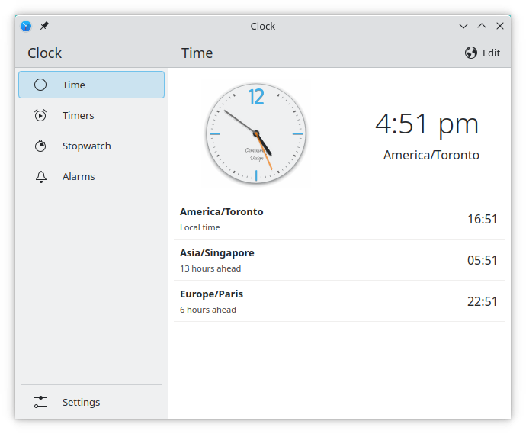The width and height of the screenshot is (526, 434).
Task: Open the Stopwatch page via its icon
Action: [x=40, y=146]
